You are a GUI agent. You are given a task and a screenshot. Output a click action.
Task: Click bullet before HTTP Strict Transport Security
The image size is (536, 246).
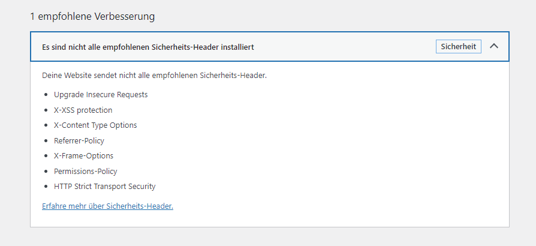tap(46, 187)
